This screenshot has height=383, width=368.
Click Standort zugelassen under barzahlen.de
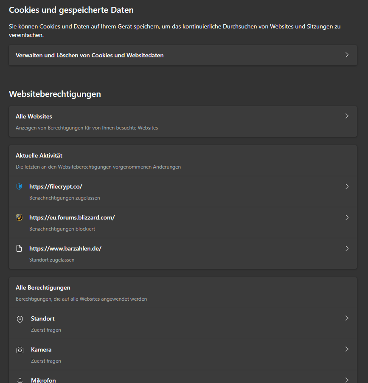pyautogui.click(x=51, y=259)
